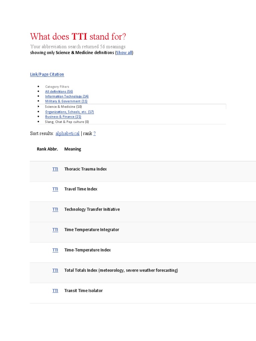Click the 'Thoracic Trauma Index' meaning text
Viewport: 256px width, 341px height.
(85, 169)
